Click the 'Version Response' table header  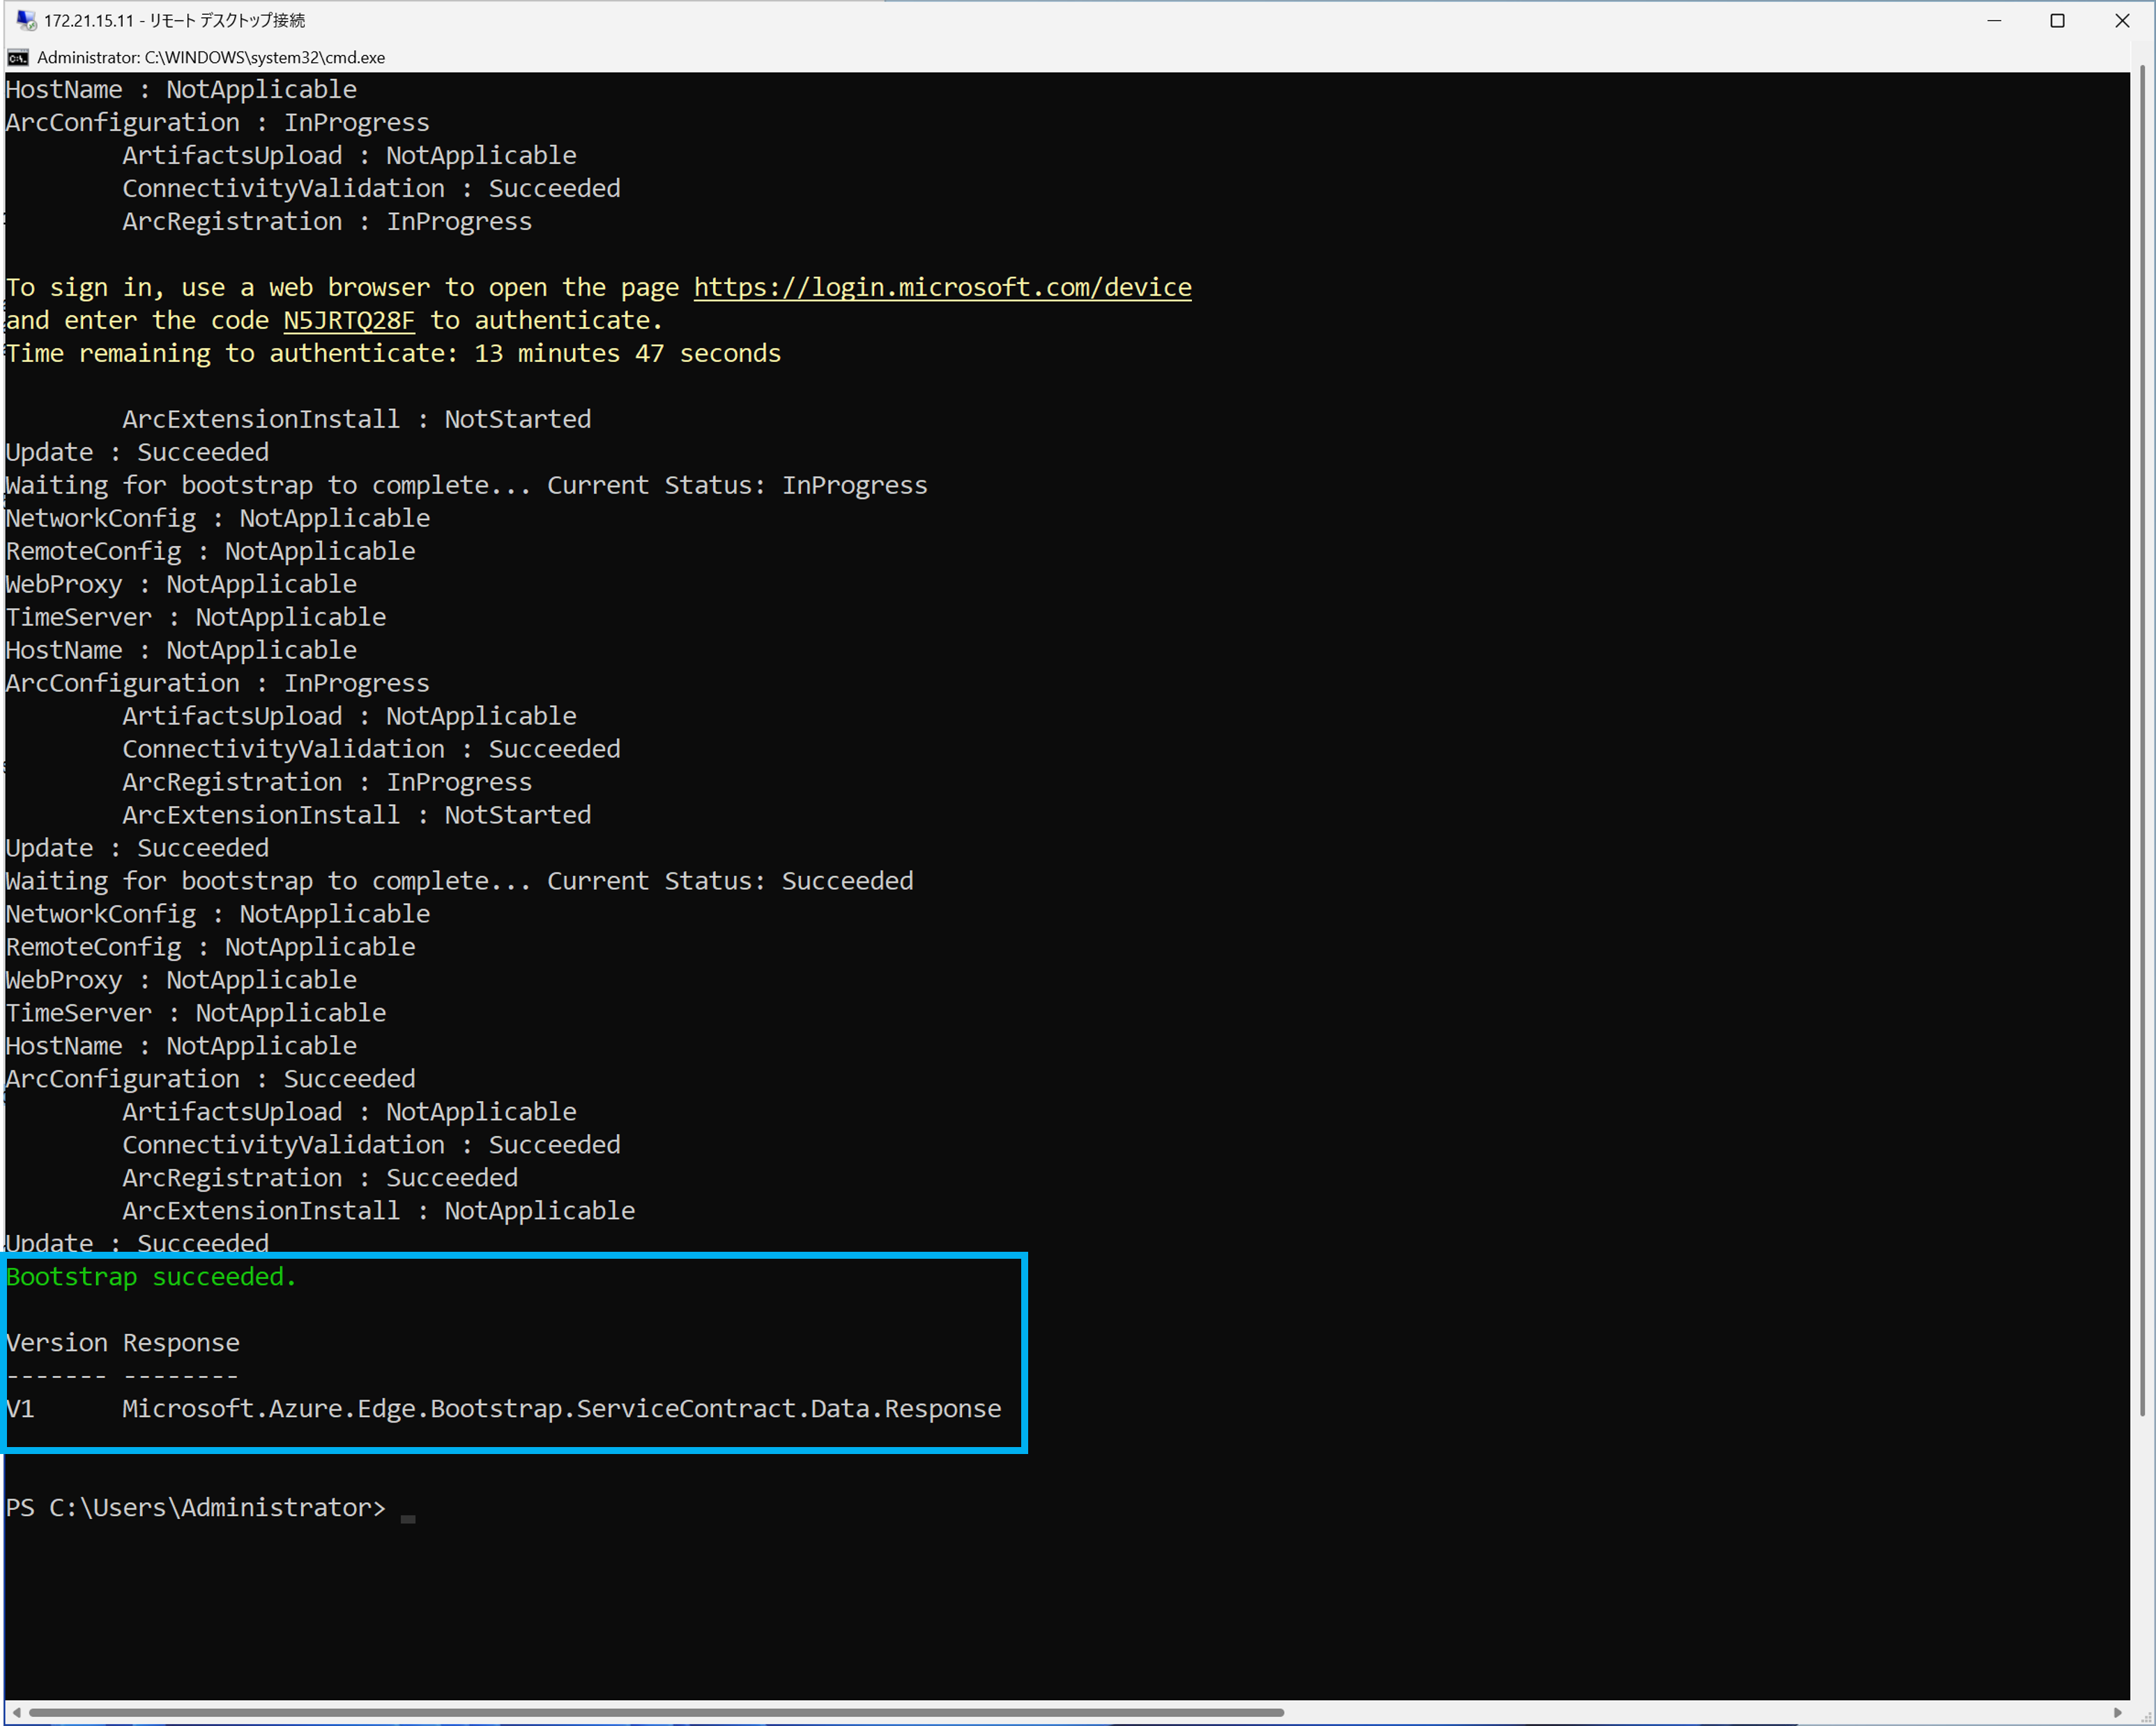(x=123, y=1342)
